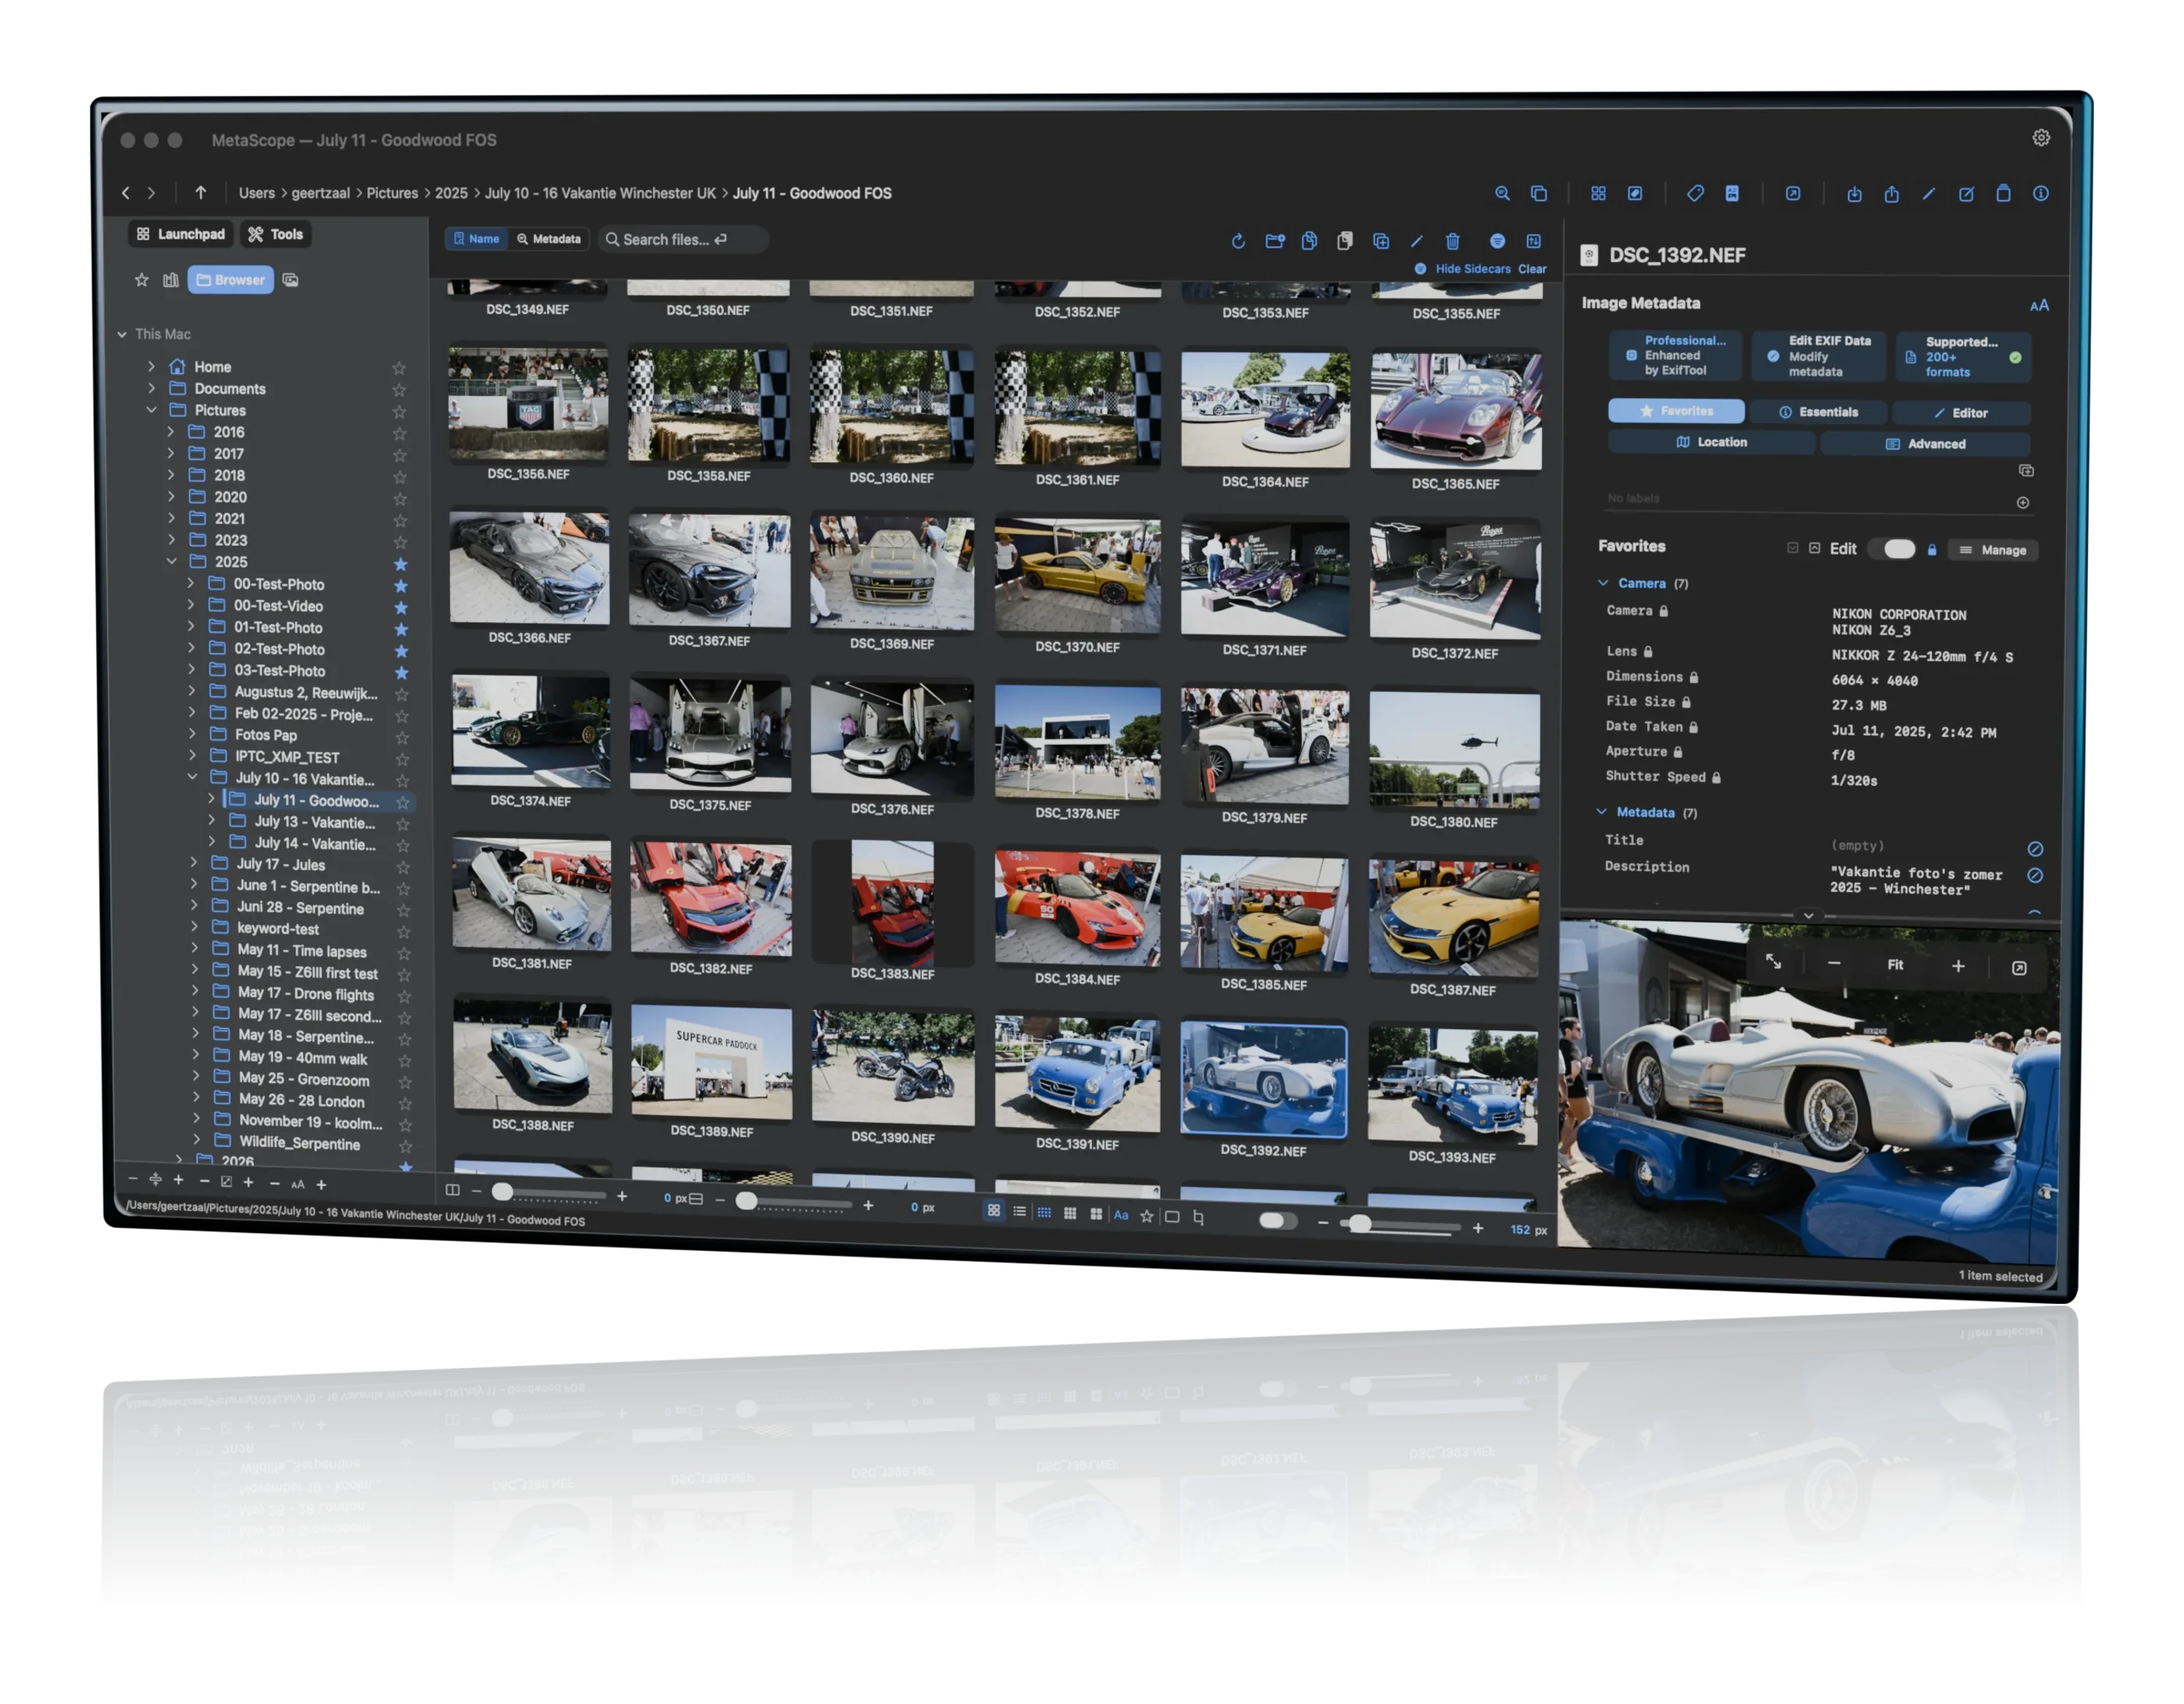2184x1704 pixels.
Task: Clear the Description field with its circle-slash icon
Action: click(x=2035, y=876)
